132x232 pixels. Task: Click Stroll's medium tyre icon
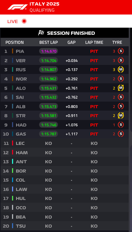pyautogui.click(x=121, y=116)
